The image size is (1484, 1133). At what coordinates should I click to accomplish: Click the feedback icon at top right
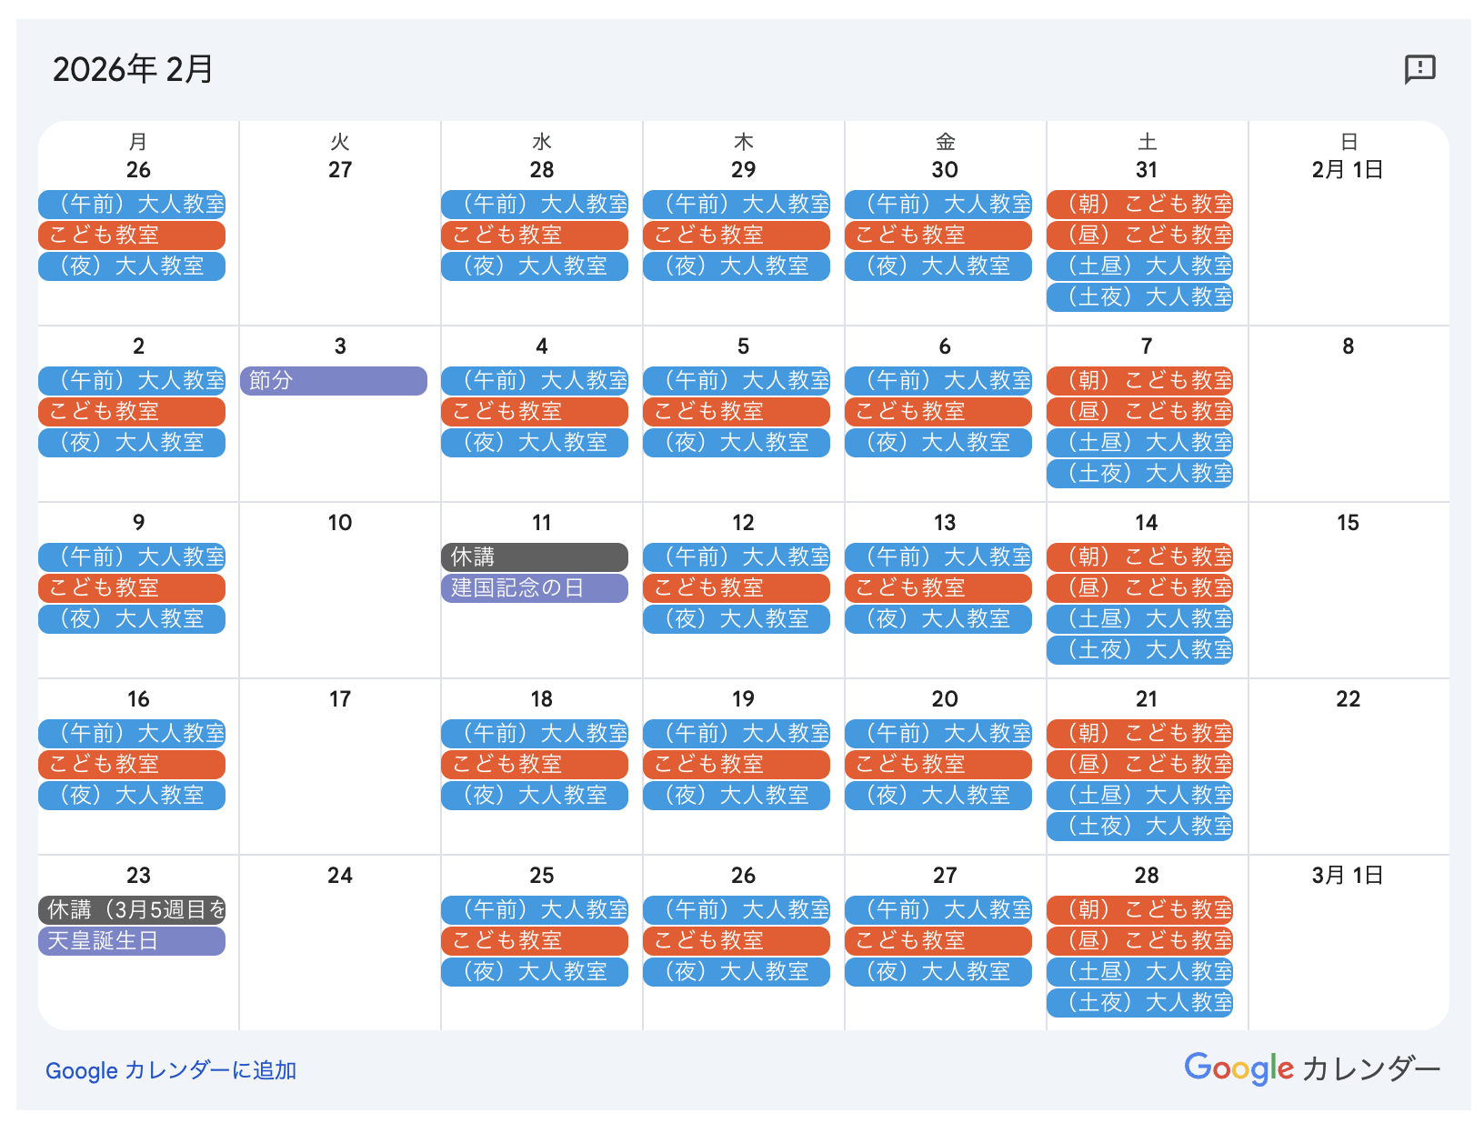coord(1419,69)
